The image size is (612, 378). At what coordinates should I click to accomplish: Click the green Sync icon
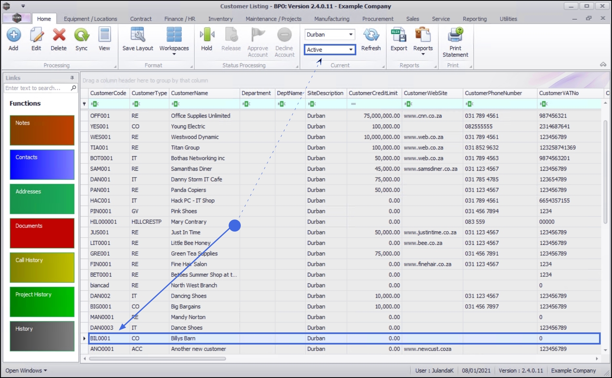pyautogui.click(x=82, y=35)
